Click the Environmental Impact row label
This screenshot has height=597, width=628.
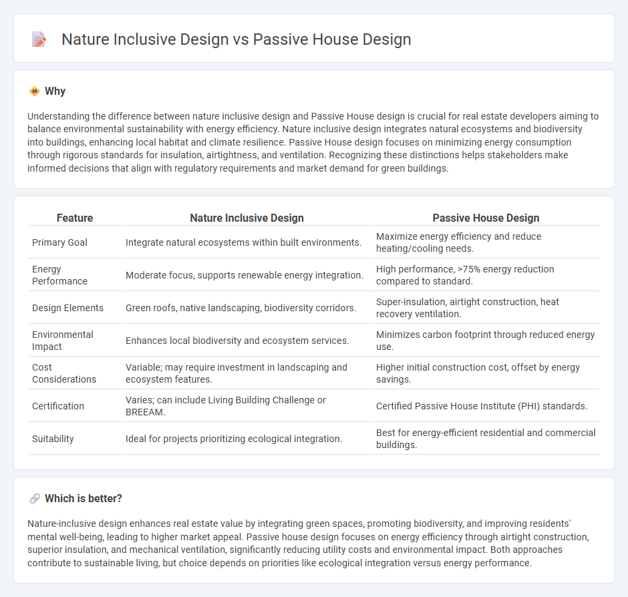(62, 341)
